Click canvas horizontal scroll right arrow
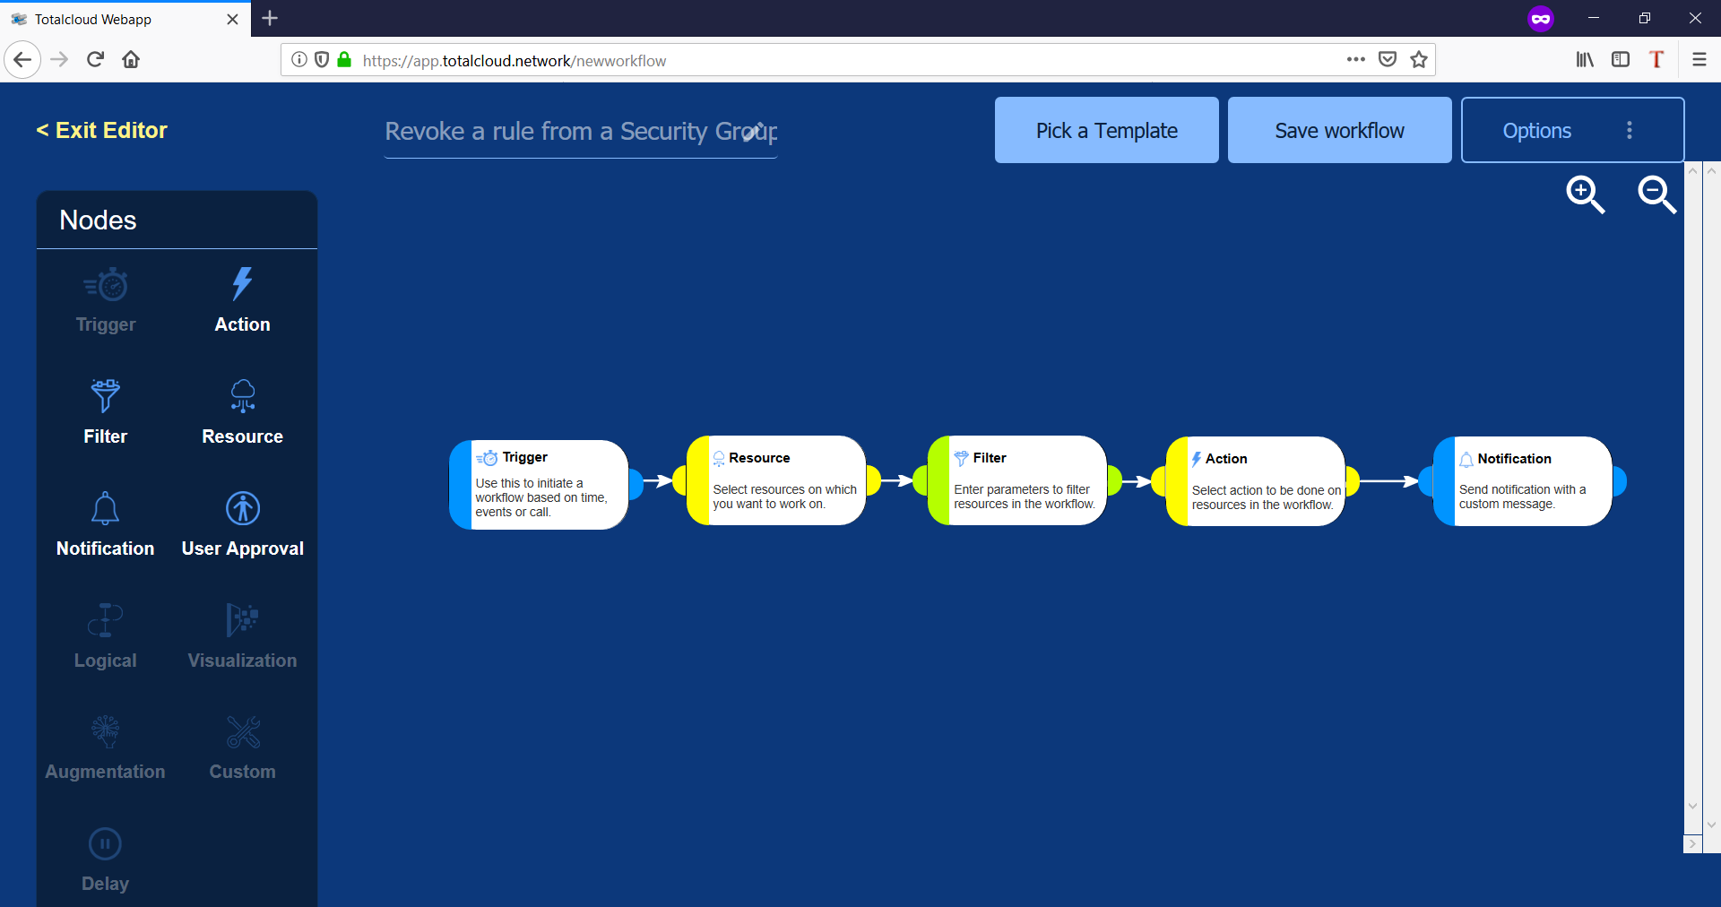Image resolution: width=1721 pixels, height=907 pixels. tap(1692, 843)
